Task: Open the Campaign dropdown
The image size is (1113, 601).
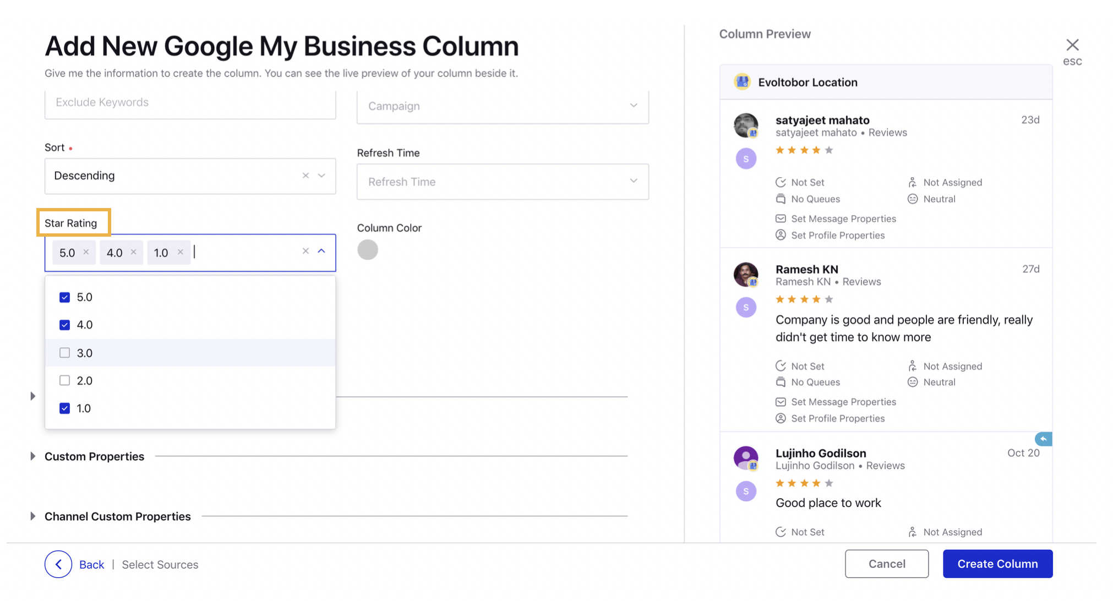Action: 503,106
